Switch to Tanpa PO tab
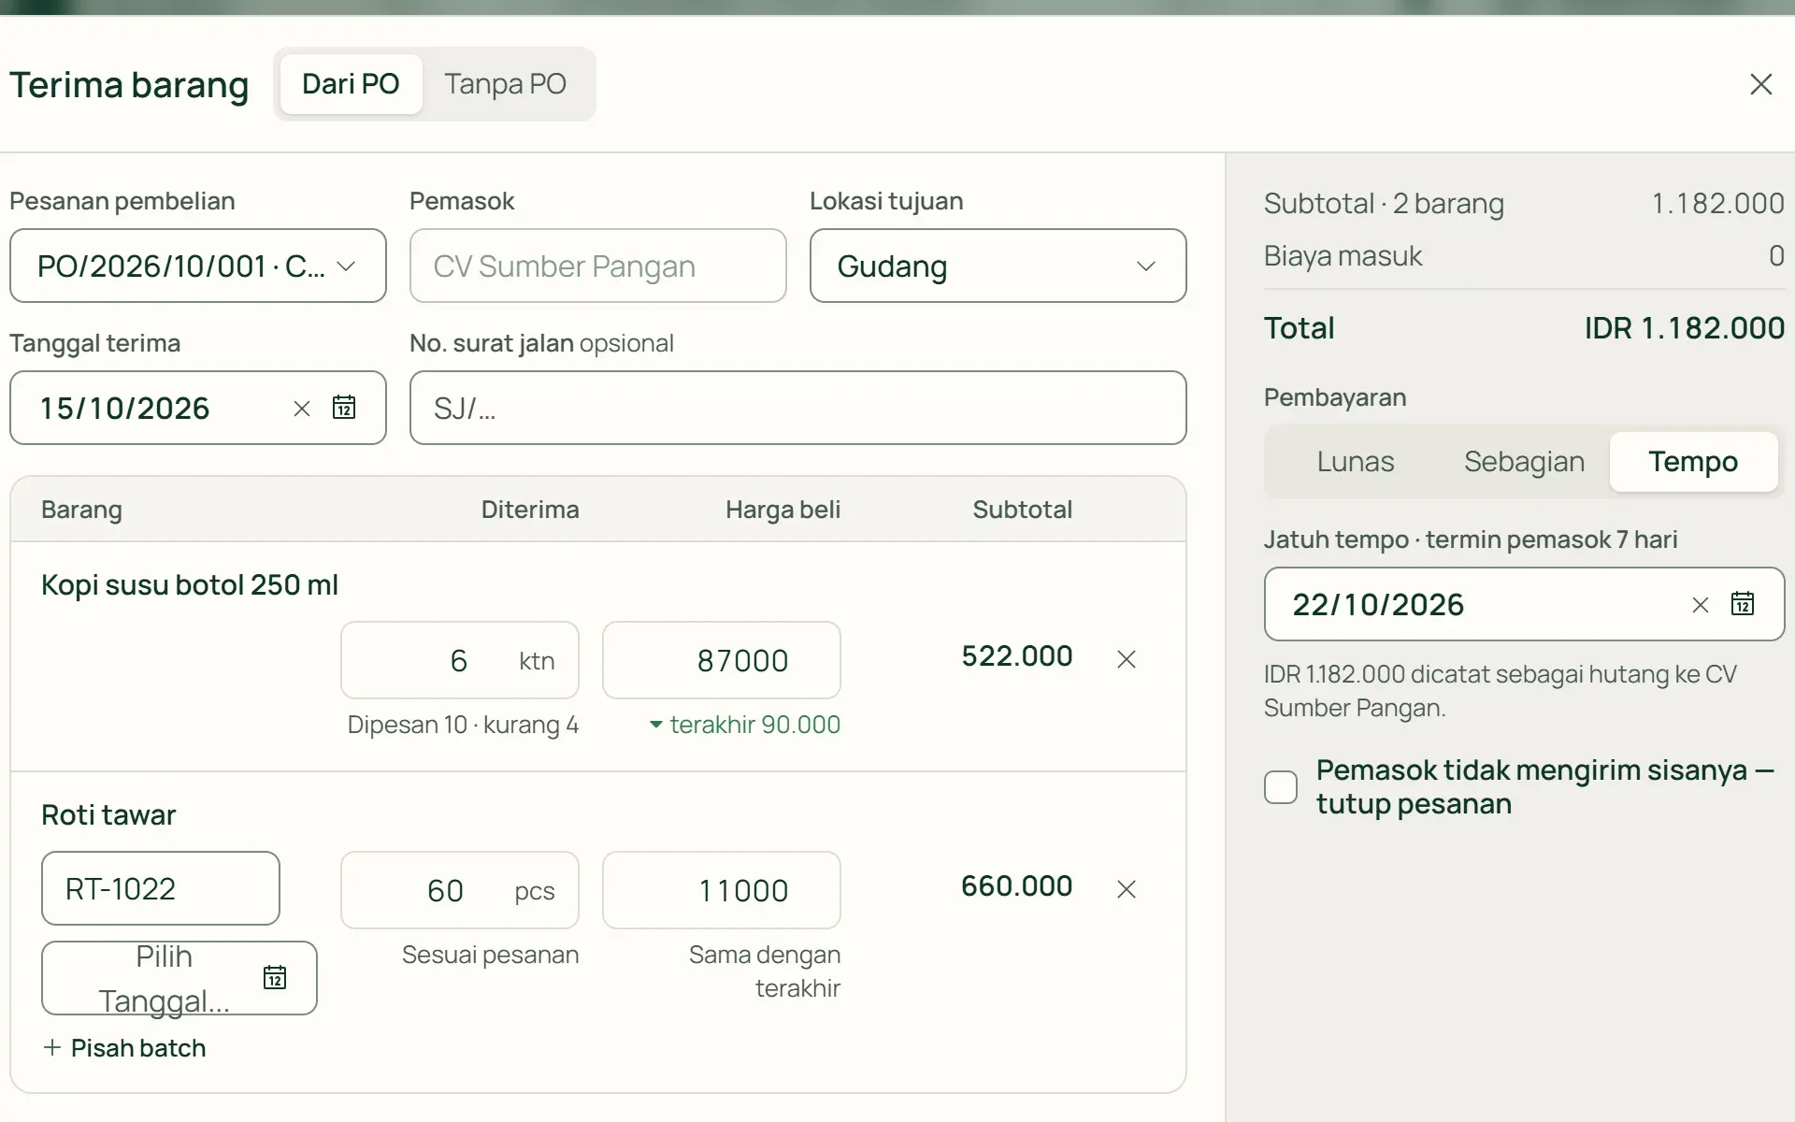This screenshot has width=1795, height=1122. pyautogui.click(x=506, y=84)
